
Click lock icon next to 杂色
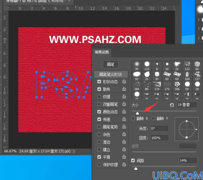124,134
